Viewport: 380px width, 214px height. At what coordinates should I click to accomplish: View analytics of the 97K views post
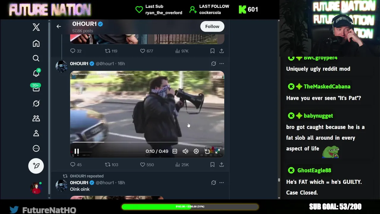(x=182, y=51)
